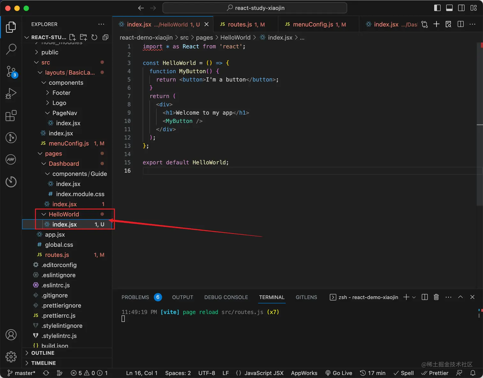Open the Explorer view in activity bar

coord(11,27)
